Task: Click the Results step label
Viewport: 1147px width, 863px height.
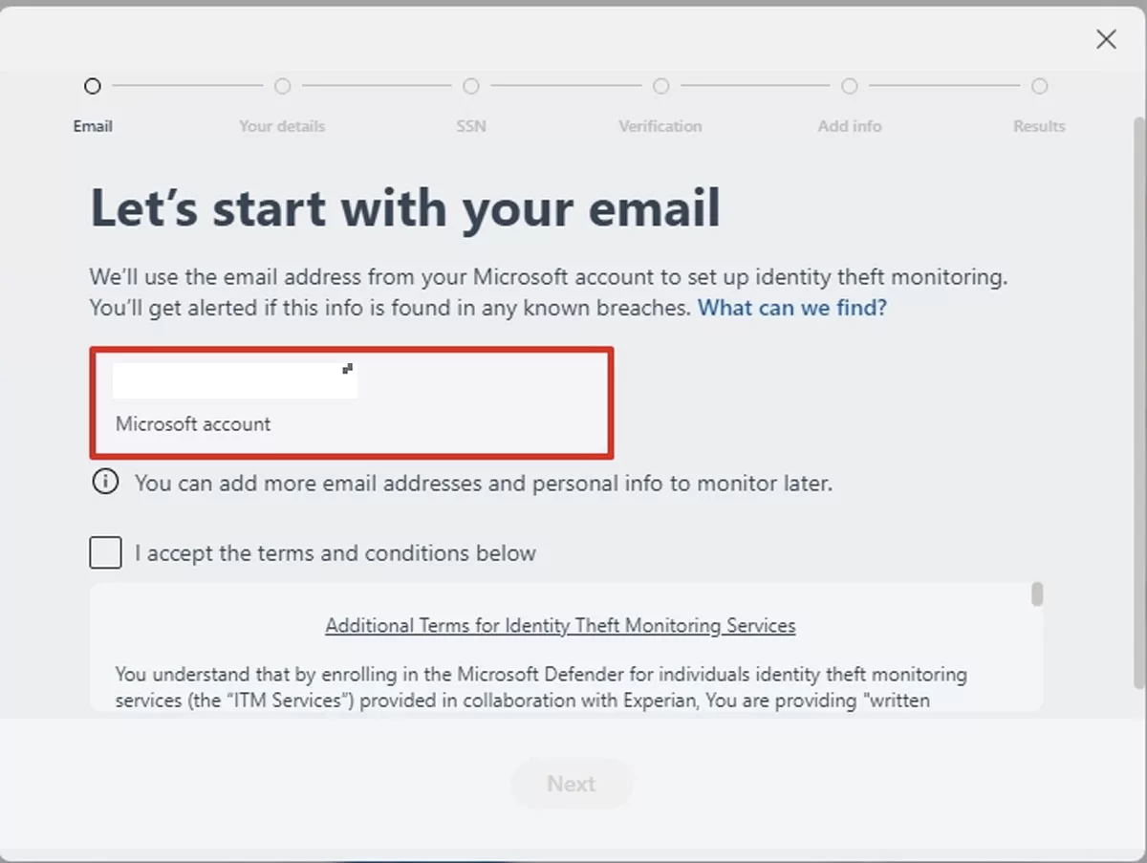Action: tap(1039, 126)
